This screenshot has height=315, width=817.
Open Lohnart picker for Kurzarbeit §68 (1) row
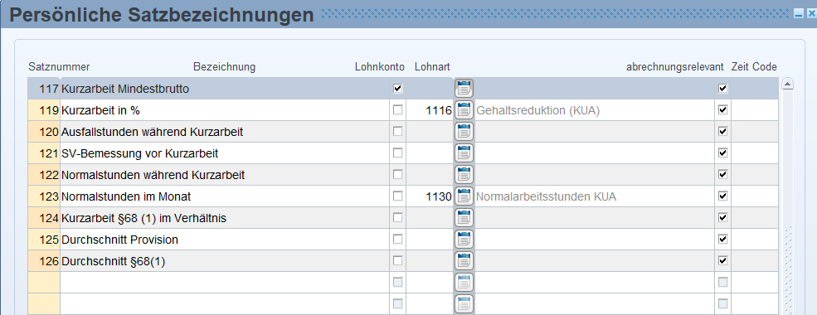464,218
